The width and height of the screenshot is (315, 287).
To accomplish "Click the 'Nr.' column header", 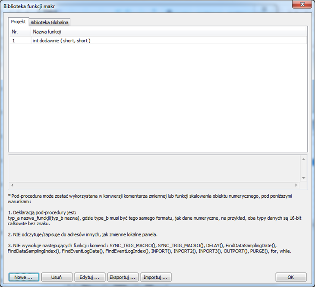I will [20, 32].
